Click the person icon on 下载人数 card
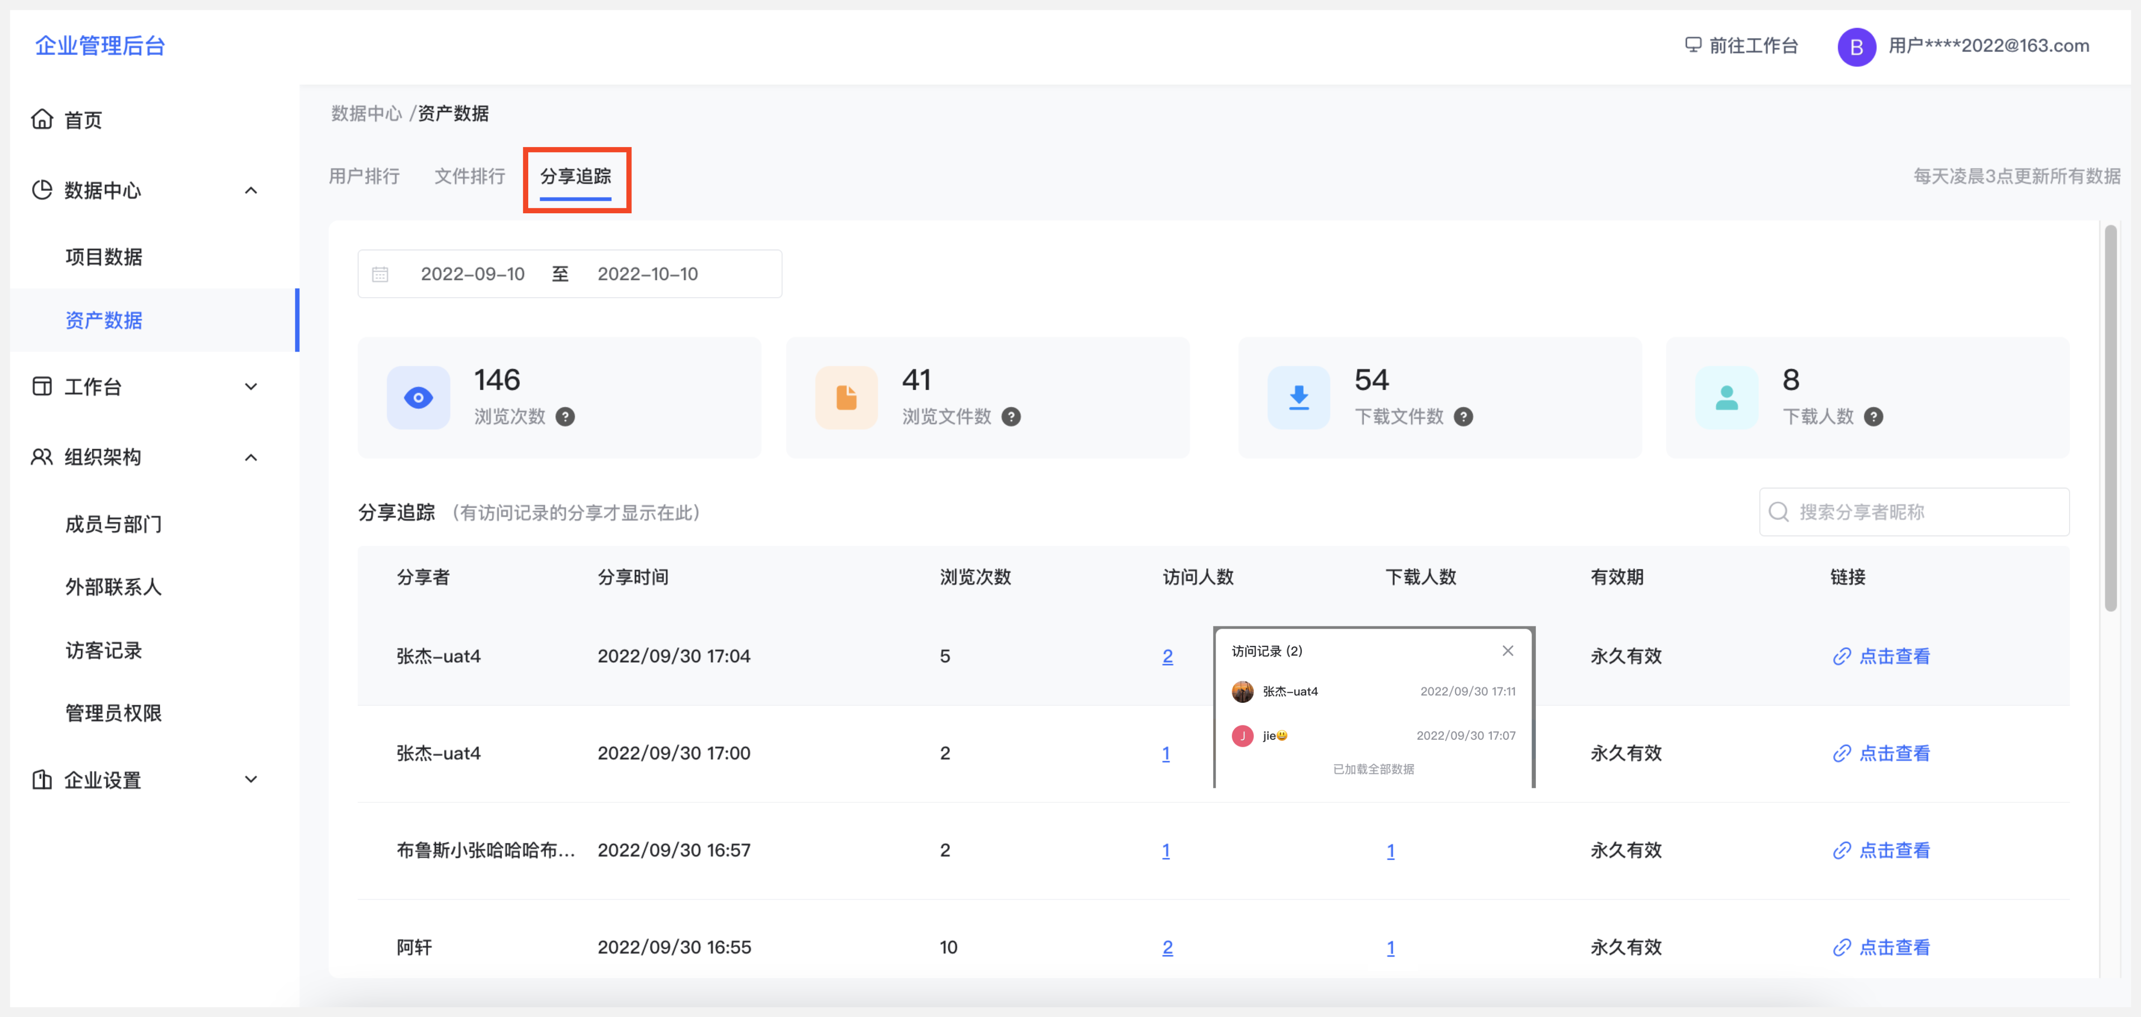2141x1017 pixels. coord(1727,398)
